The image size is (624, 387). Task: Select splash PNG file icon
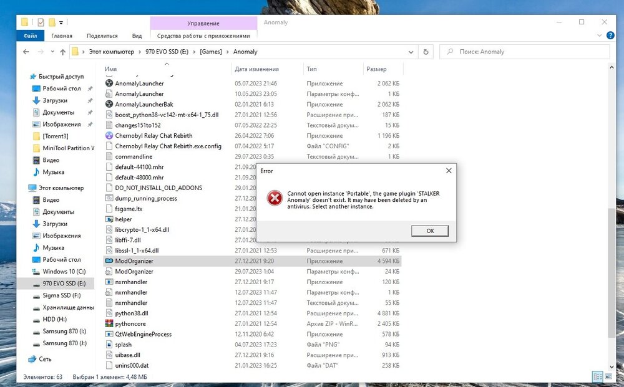tap(109, 345)
